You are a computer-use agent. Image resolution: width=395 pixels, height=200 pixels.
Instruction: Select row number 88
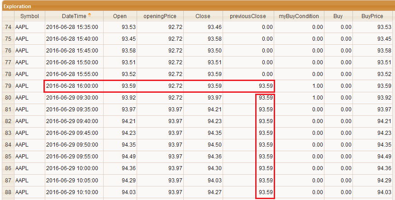[8, 192]
